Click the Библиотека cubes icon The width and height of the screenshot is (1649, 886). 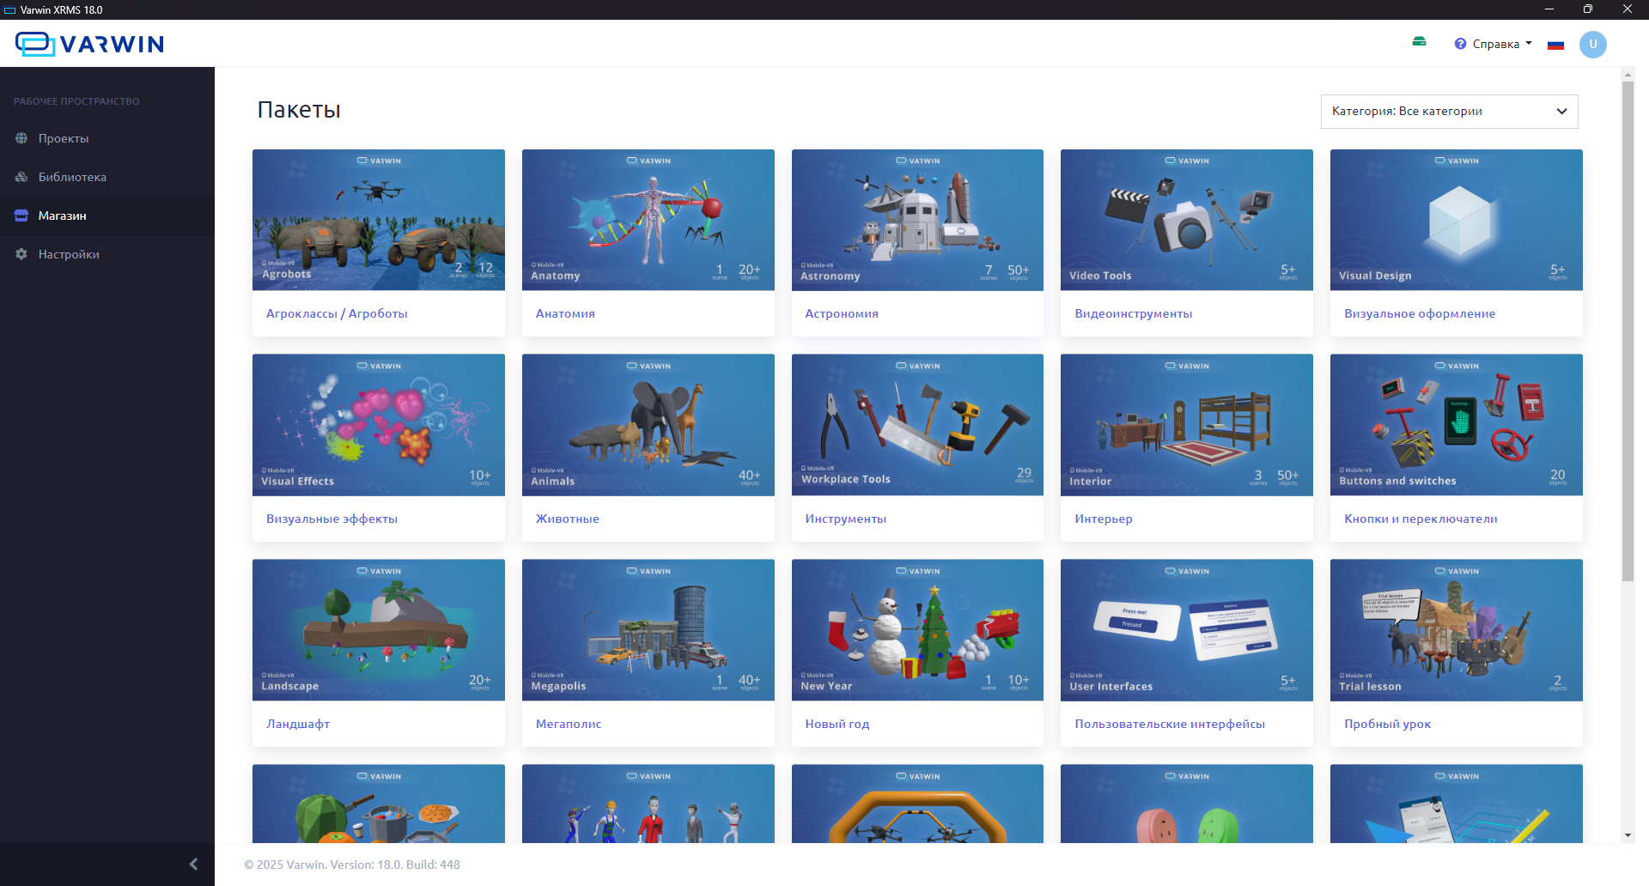[21, 177]
